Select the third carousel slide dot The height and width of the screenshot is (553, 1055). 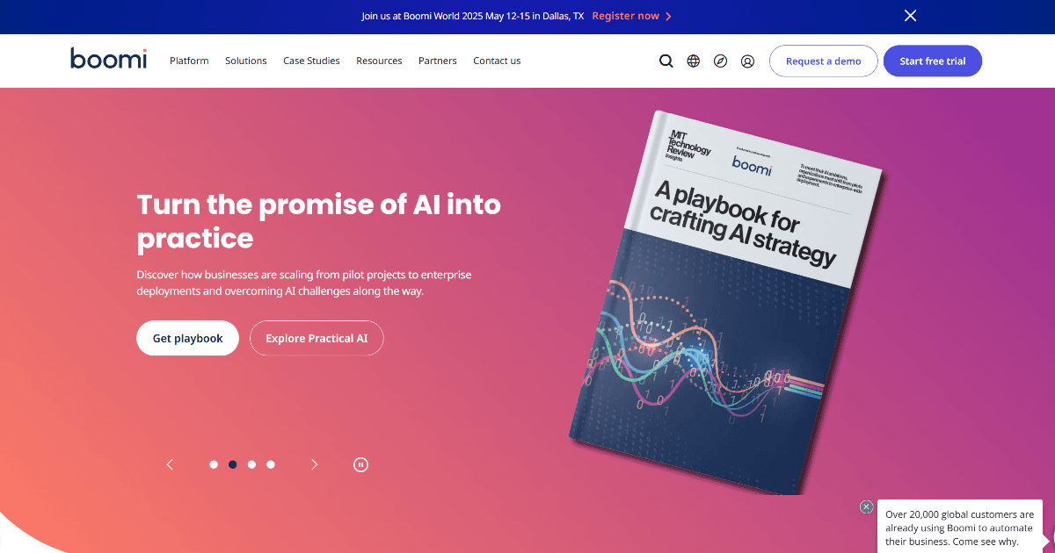click(251, 464)
